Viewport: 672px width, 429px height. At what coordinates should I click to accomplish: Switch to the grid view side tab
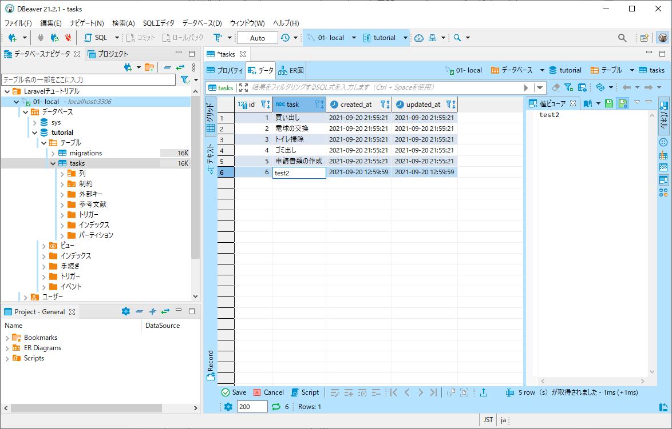(211, 116)
